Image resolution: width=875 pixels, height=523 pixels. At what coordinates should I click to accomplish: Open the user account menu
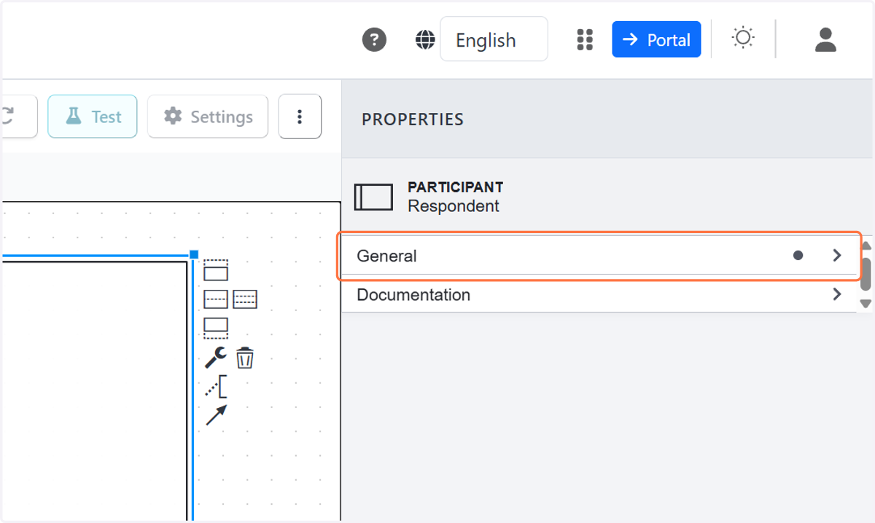coord(825,39)
